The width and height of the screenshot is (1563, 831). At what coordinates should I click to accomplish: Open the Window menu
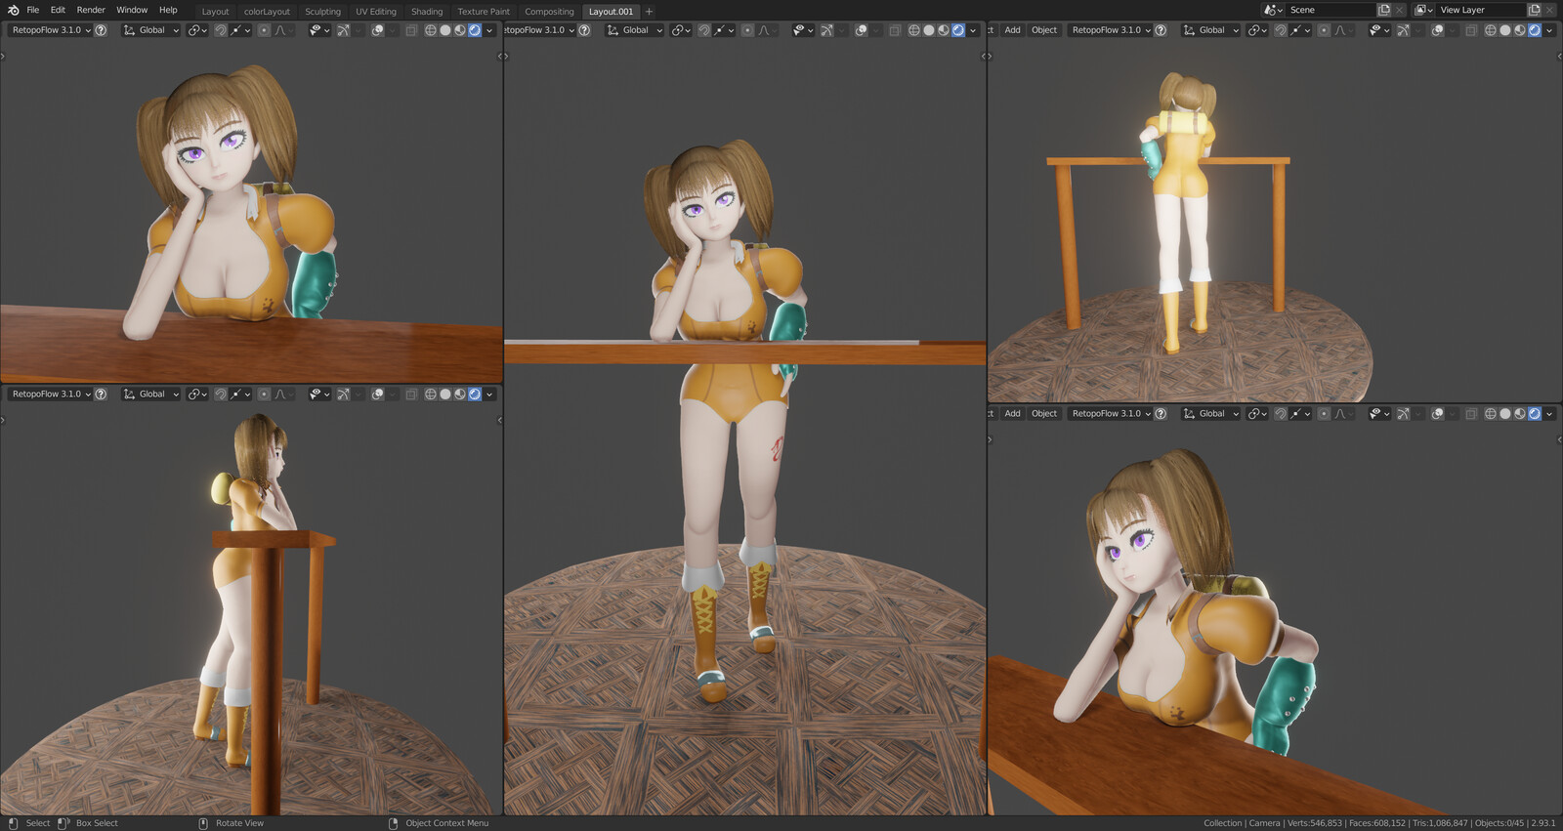[132, 10]
